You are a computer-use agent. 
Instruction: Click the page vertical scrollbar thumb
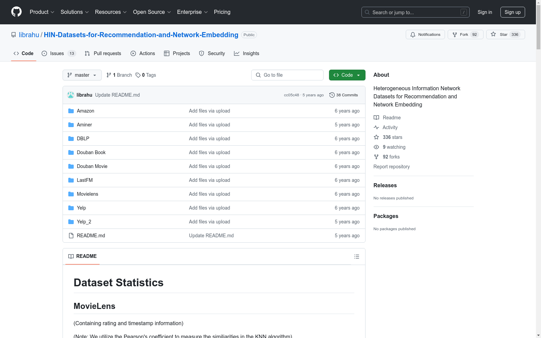pyautogui.click(x=538, y=27)
